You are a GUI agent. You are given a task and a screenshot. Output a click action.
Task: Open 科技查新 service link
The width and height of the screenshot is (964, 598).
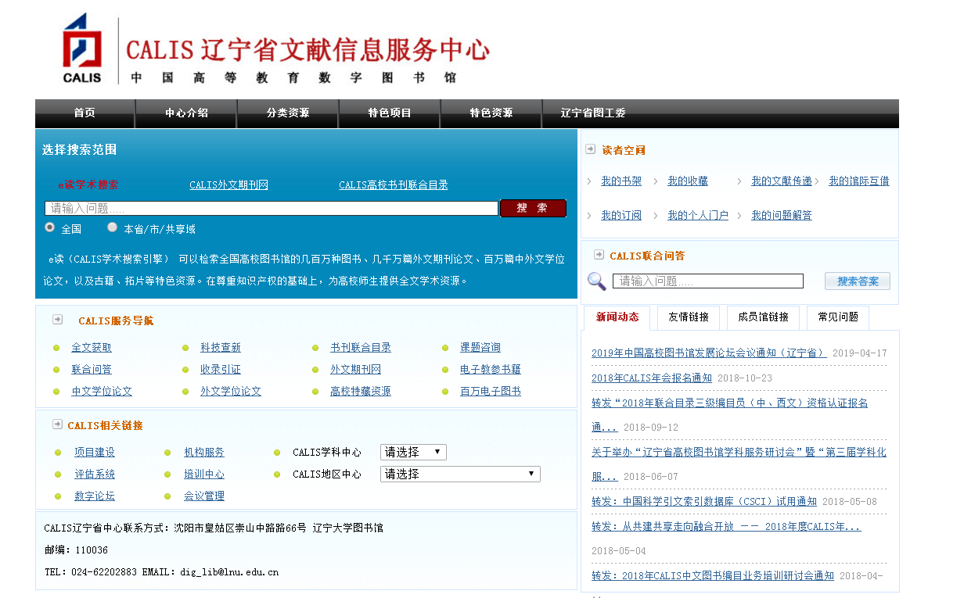click(221, 348)
